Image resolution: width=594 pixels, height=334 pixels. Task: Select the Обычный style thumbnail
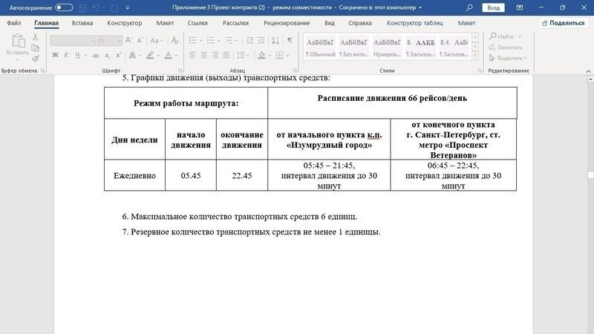click(x=321, y=48)
